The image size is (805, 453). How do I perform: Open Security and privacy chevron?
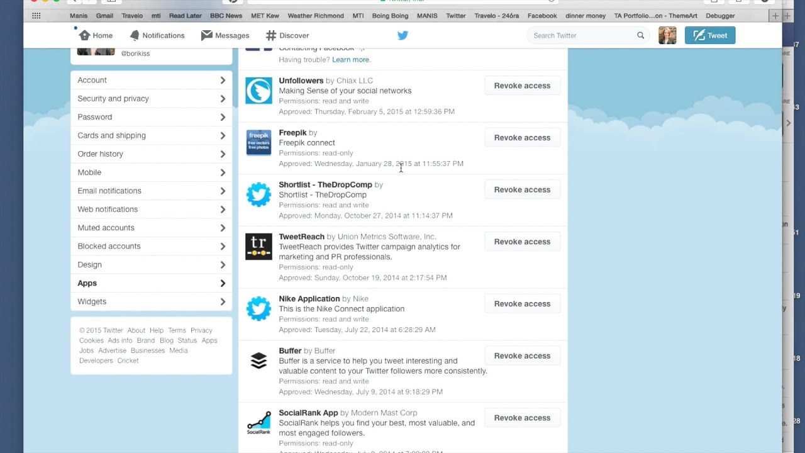[x=223, y=98]
